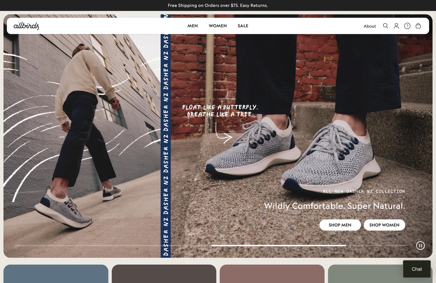Open the WOMEN menu
The width and height of the screenshot is (436, 283).
click(x=218, y=26)
